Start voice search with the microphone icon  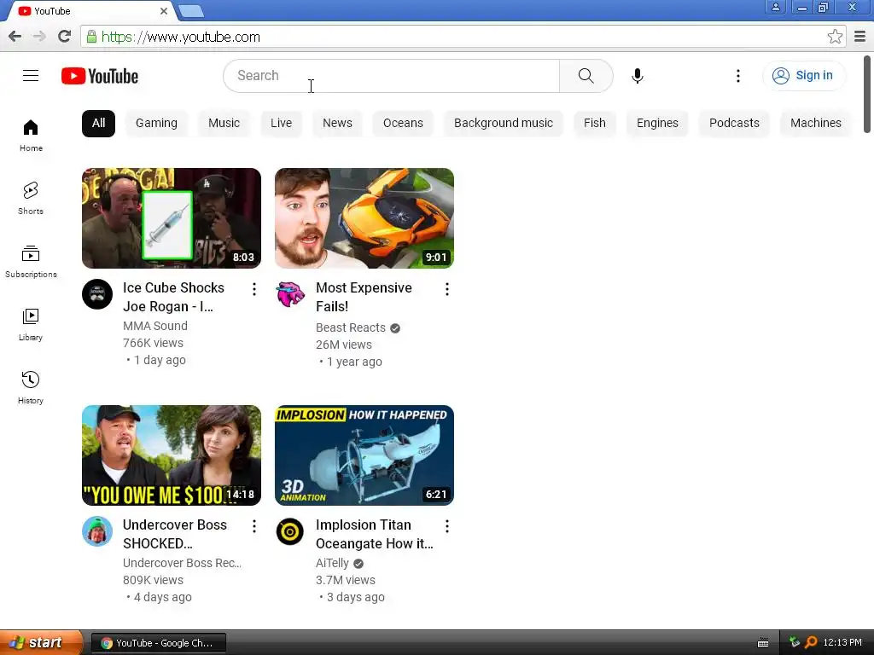click(638, 76)
